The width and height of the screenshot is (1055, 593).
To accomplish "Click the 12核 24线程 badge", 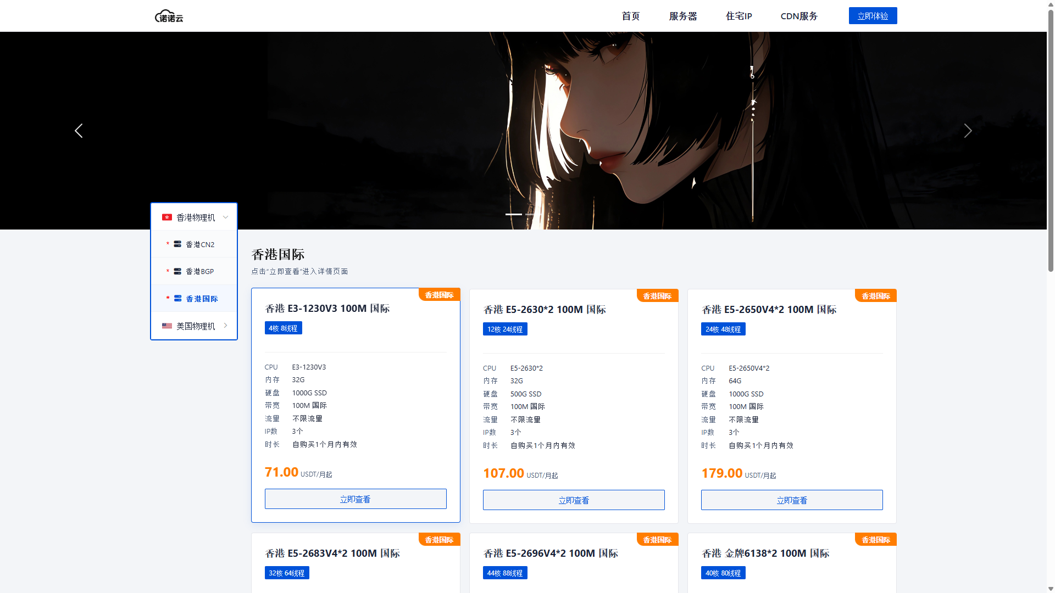I will pos(505,329).
